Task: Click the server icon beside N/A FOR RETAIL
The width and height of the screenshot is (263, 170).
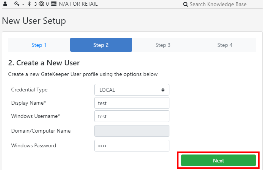Action: [53, 4]
